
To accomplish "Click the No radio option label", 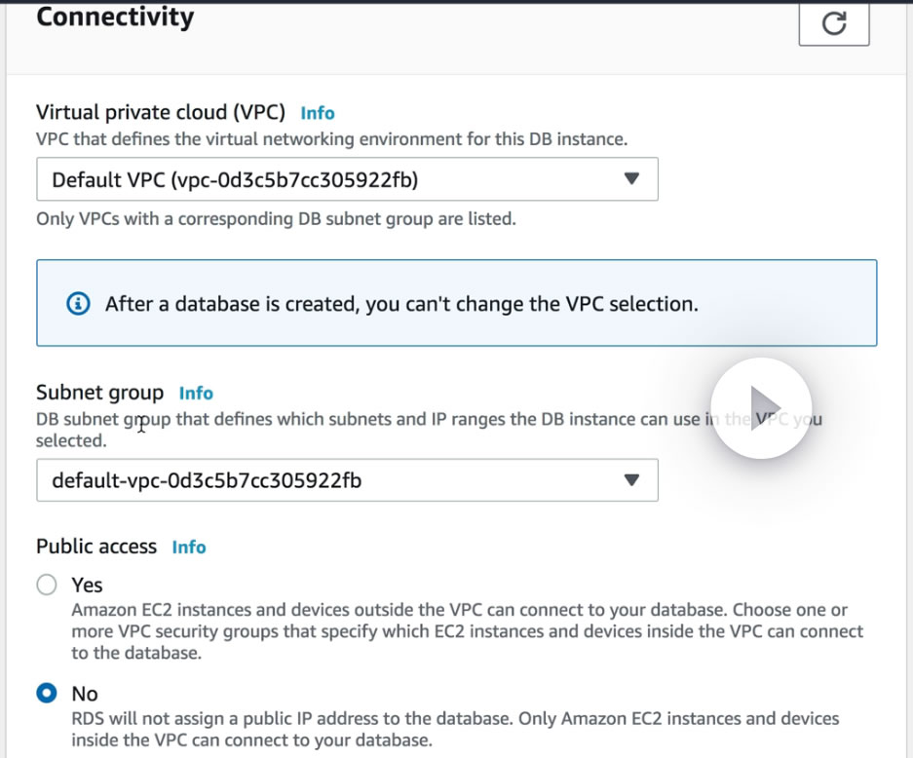I will pos(85,694).
